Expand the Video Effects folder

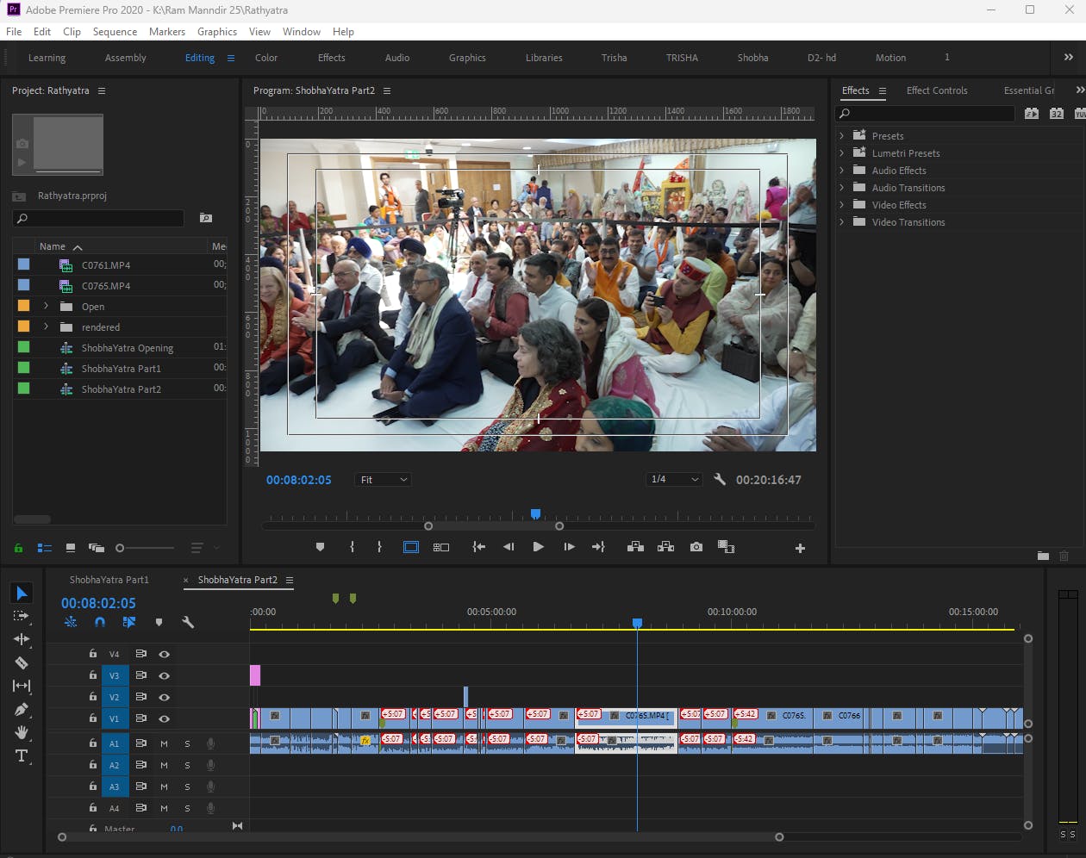pos(842,205)
